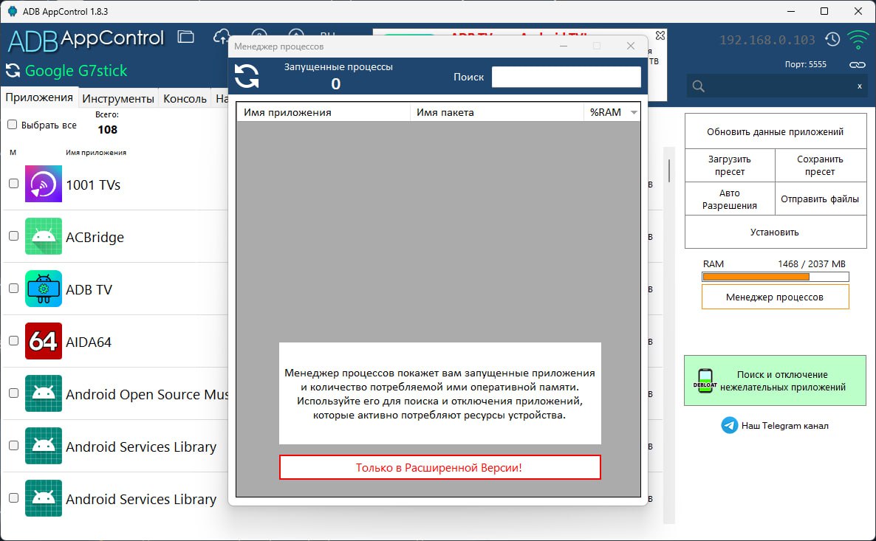Check the Android Open Source Music checkbox
This screenshot has height=541, width=876.
tap(14, 393)
